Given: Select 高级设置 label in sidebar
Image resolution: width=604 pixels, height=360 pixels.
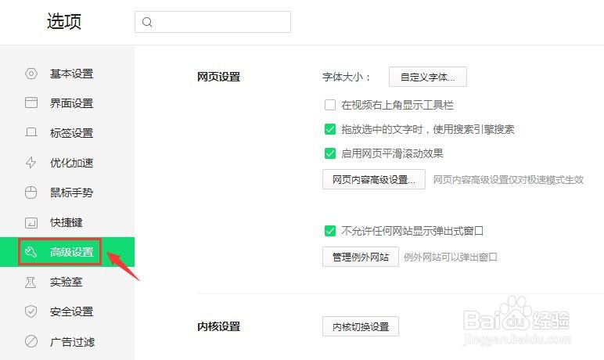Looking at the screenshot, I should point(72,252).
